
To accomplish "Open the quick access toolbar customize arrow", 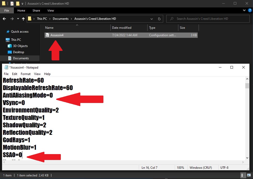I will 22,4.
